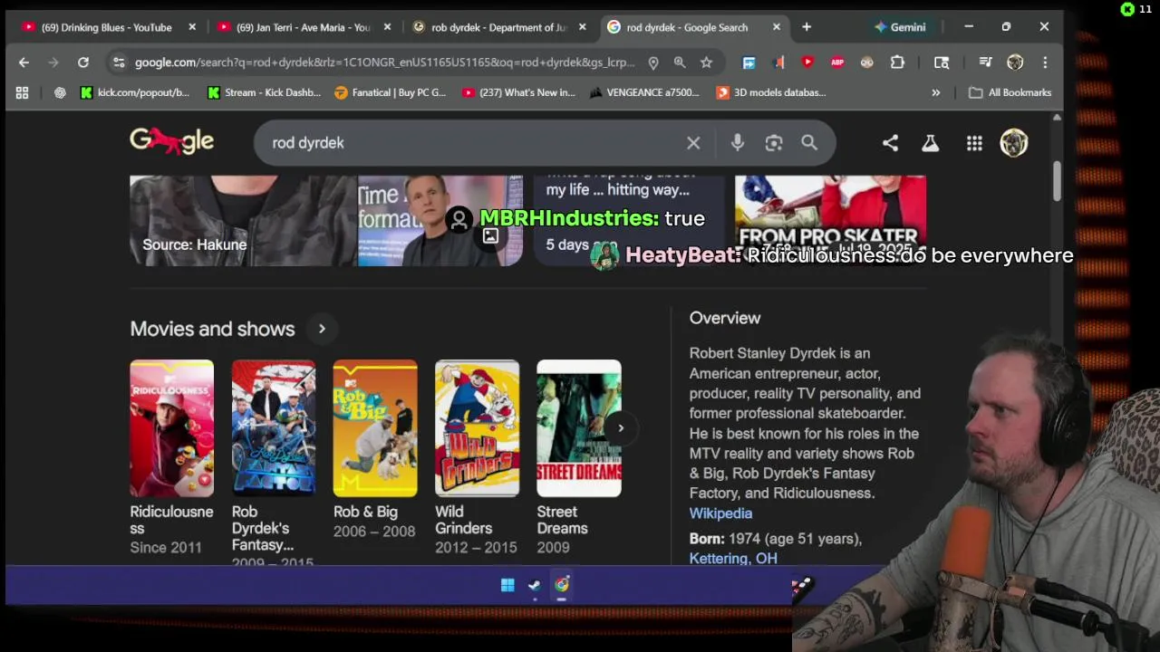
Task: Close the Jan Terri Ave Maria tab
Action: tap(387, 27)
